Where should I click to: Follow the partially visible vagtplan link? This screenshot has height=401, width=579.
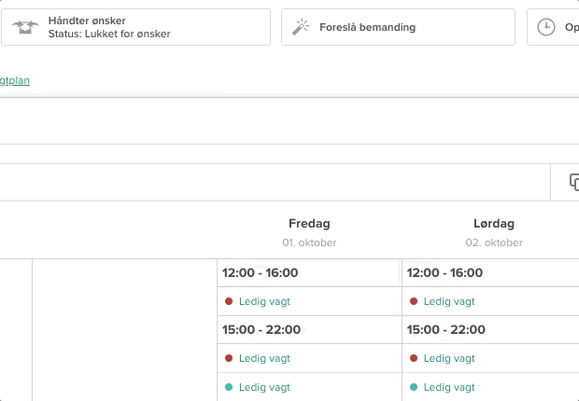click(15, 80)
